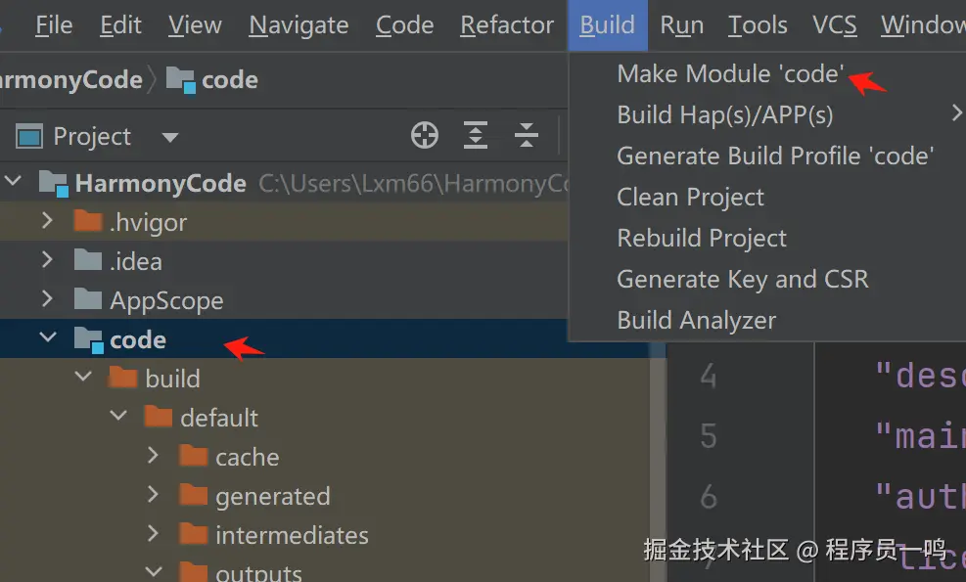This screenshot has height=582, width=966.
Task: Expand the .idea folder chevron
Action: pyautogui.click(x=47, y=261)
